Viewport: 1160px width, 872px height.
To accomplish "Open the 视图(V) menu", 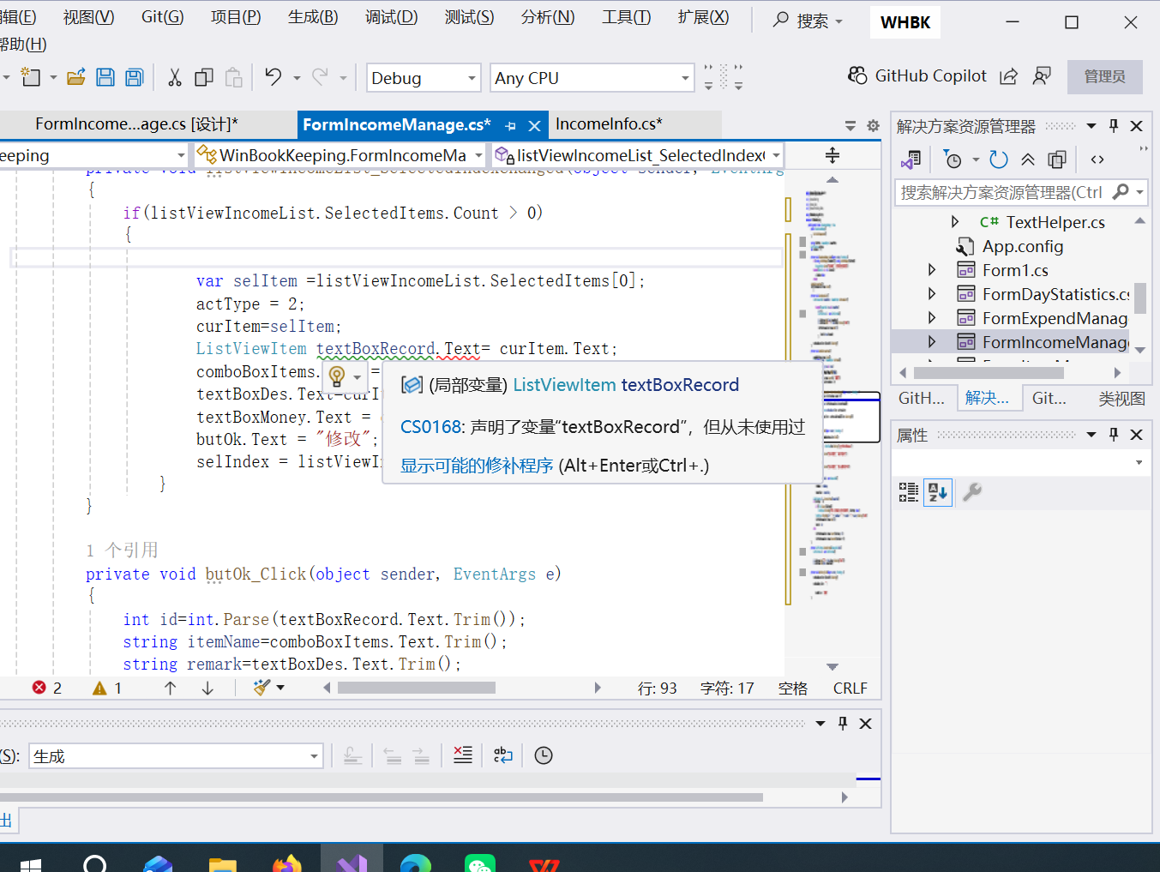I will click(x=88, y=17).
